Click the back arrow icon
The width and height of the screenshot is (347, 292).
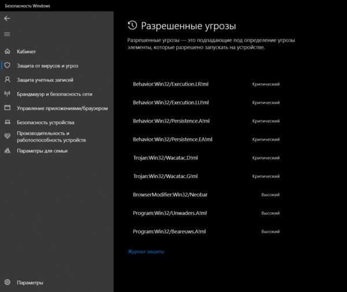point(7,19)
